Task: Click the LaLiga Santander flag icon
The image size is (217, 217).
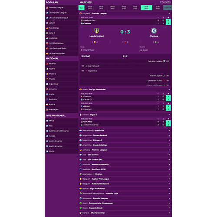Action: pos(47,53)
